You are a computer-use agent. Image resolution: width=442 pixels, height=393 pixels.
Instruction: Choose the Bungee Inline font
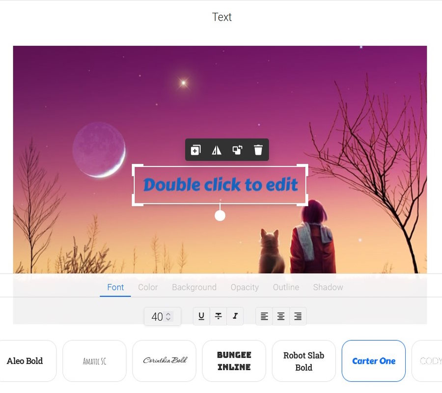point(234,361)
